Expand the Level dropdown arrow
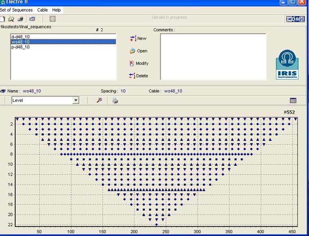This screenshot has width=309, height=236. (x=76, y=100)
